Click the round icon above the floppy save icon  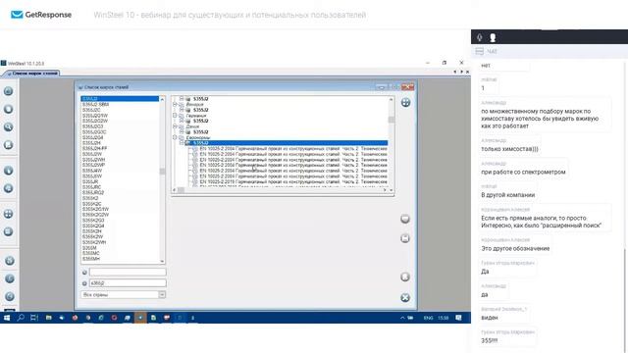point(405,219)
